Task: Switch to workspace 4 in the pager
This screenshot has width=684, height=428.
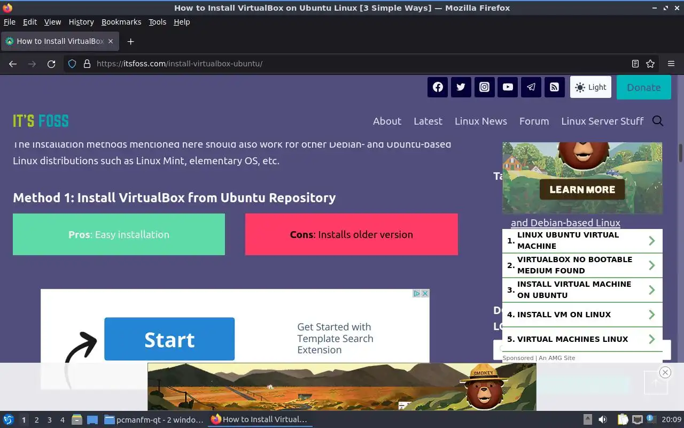Action: click(x=62, y=420)
